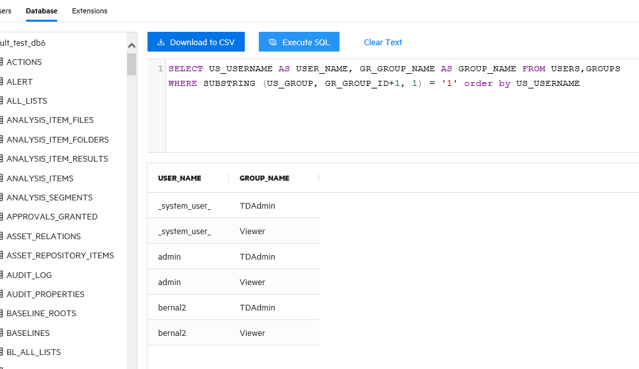Select the Database tab

[41, 11]
